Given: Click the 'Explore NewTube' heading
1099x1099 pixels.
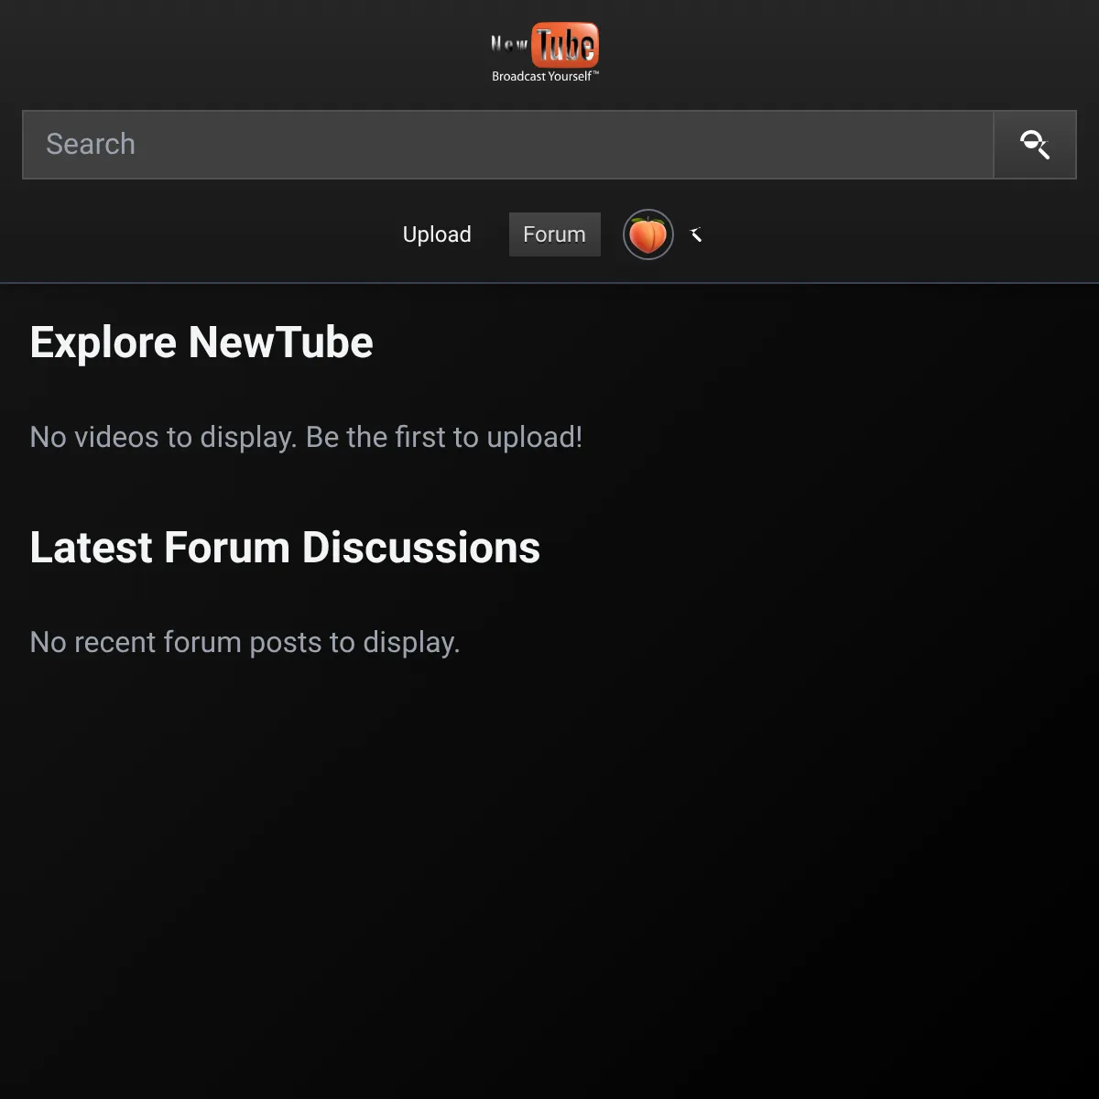Looking at the screenshot, I should [201, 343].
